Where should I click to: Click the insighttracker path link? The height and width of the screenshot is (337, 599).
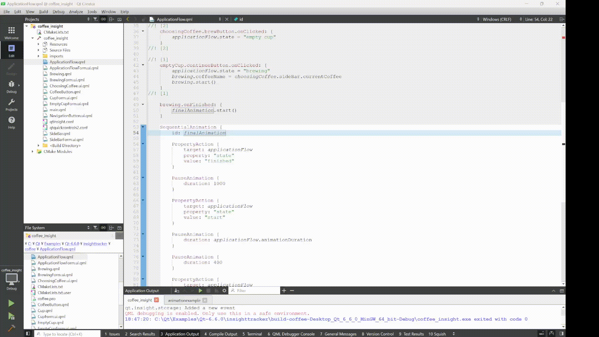pos(95,244)
